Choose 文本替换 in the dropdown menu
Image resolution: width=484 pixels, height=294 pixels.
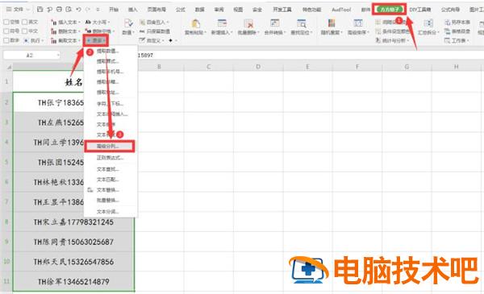(108, 190)
